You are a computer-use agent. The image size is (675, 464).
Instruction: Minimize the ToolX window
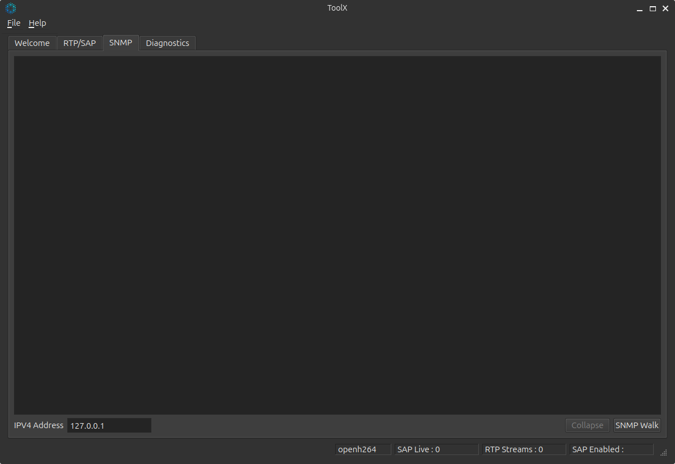(x=639, y=8)
